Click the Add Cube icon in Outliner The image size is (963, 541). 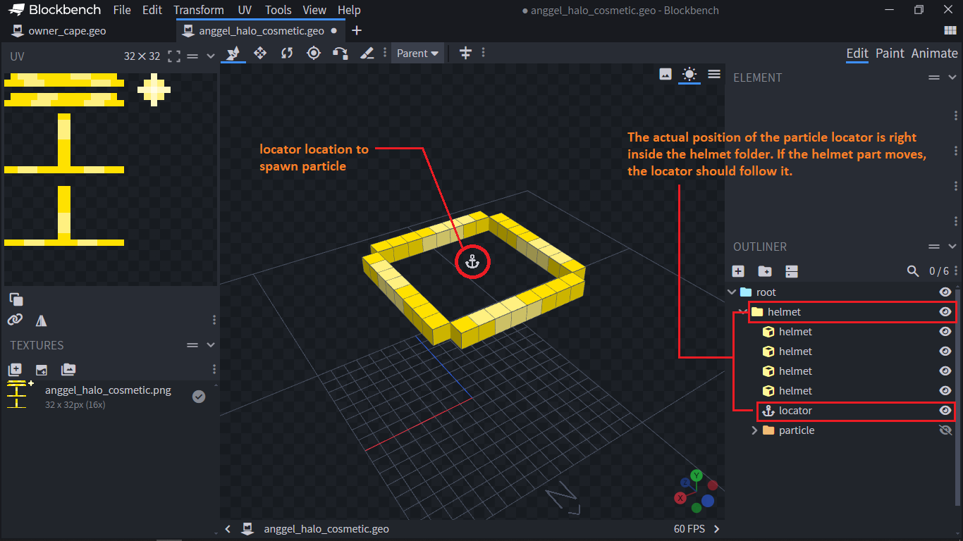pos(738,271)
